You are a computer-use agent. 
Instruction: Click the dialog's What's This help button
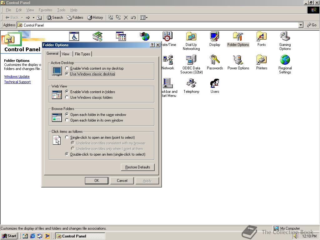pyautogui.click(x=152, y=45)
